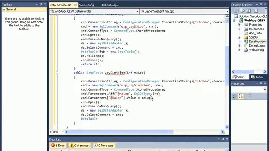Screen dimensions: 269x151
Task: Close the Properties panel
Action: (x=265, y=83)
